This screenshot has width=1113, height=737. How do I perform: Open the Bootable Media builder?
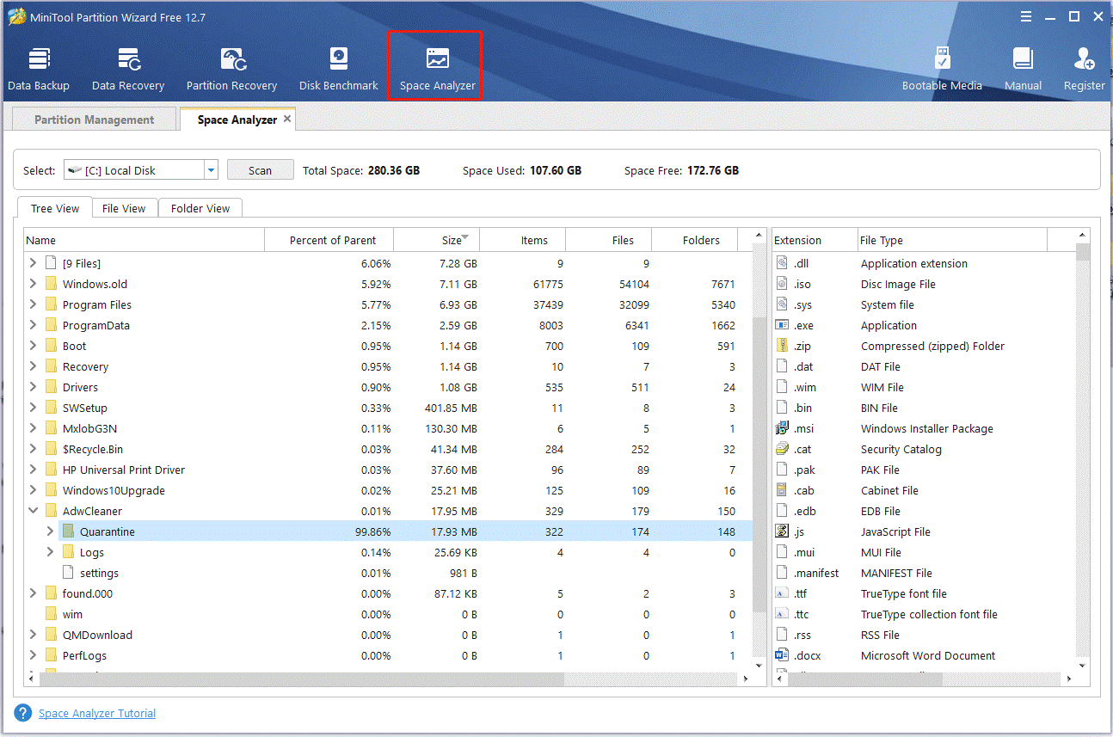[942, 68]
